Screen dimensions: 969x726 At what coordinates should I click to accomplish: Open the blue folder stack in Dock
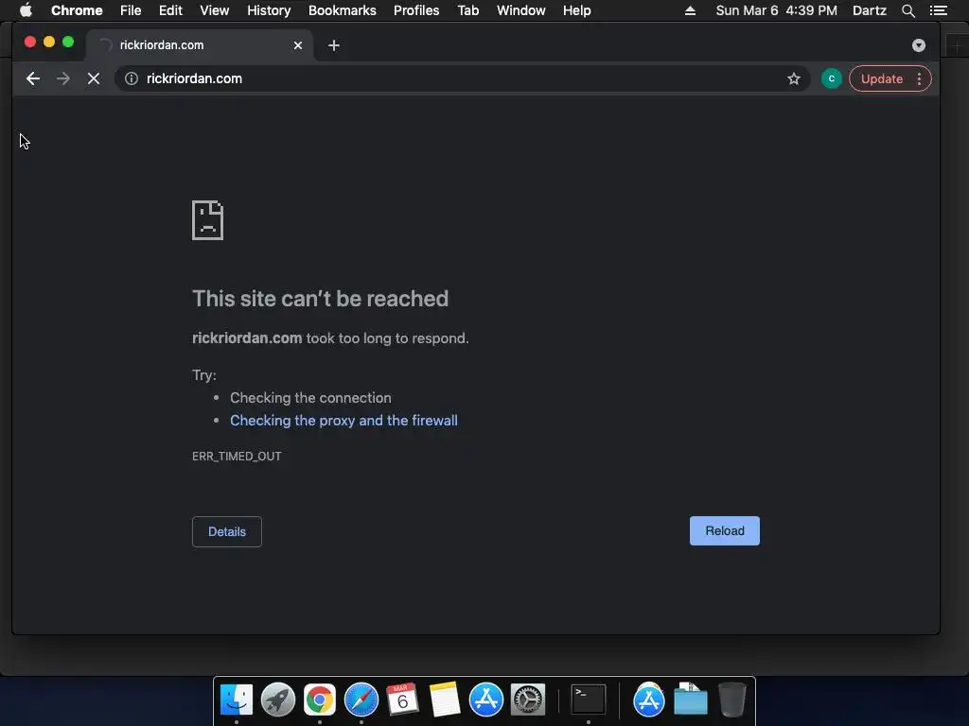pos(690,700)
